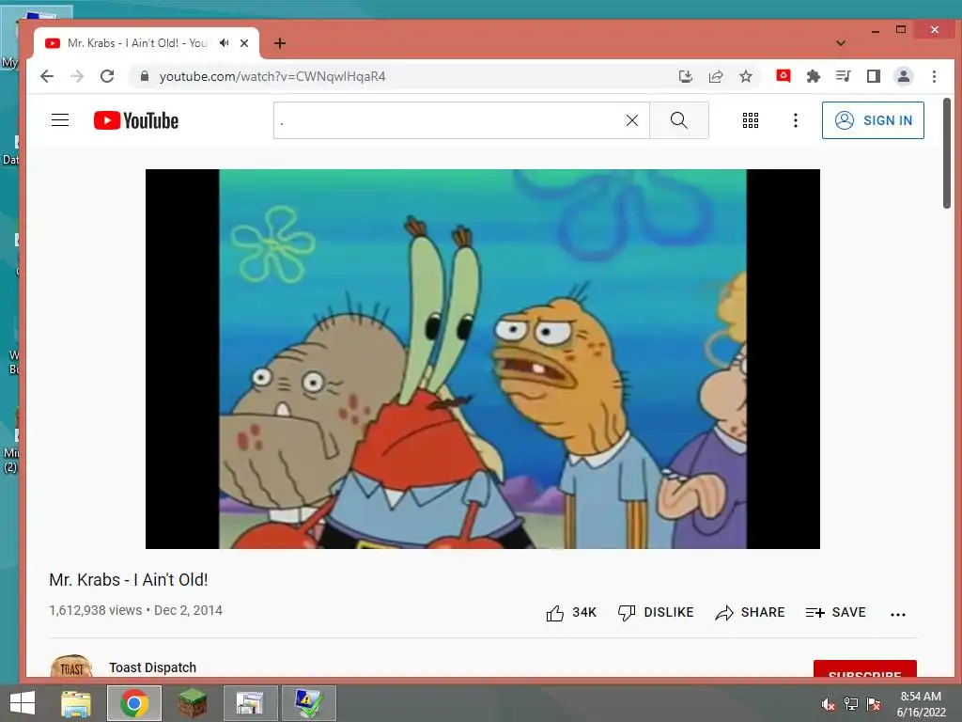Viewport: 962px width, 722px height.
Task: Click the video player to pause
Action: point(482,358)
